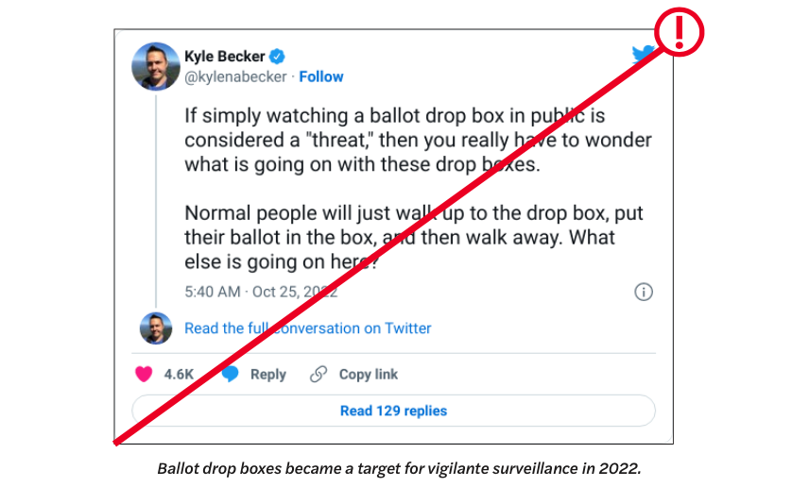792x504 pixels.
Task: Click the Reply text label
Action: (x=267, y=374)
